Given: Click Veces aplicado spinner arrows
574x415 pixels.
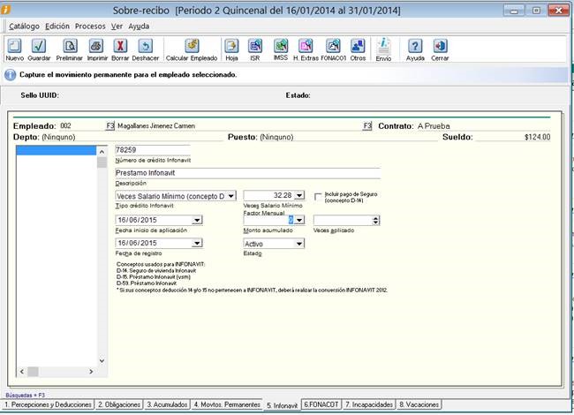Looking at the screenshot, I should pyautogui.click(x=375, y=221).
